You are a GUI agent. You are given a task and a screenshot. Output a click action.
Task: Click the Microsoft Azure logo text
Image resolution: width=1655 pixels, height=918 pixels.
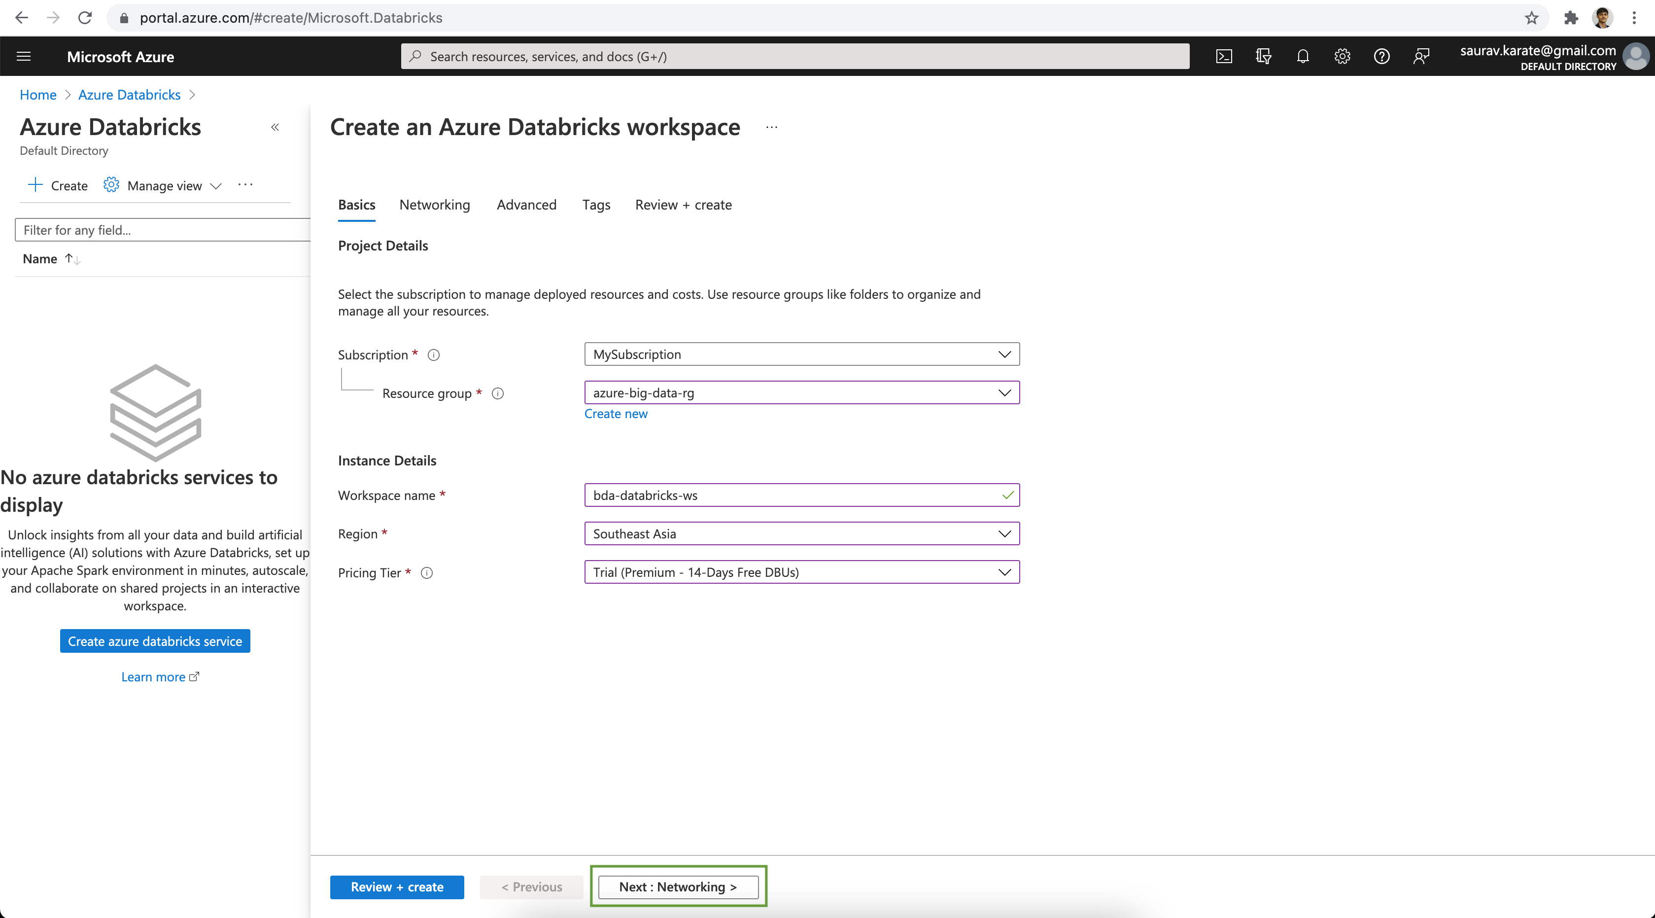(x=120, y=57)
